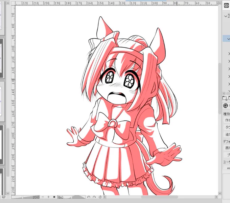Click the 種別 label
The width and height of the screenshot is (230, 203).
coord(227,114)
